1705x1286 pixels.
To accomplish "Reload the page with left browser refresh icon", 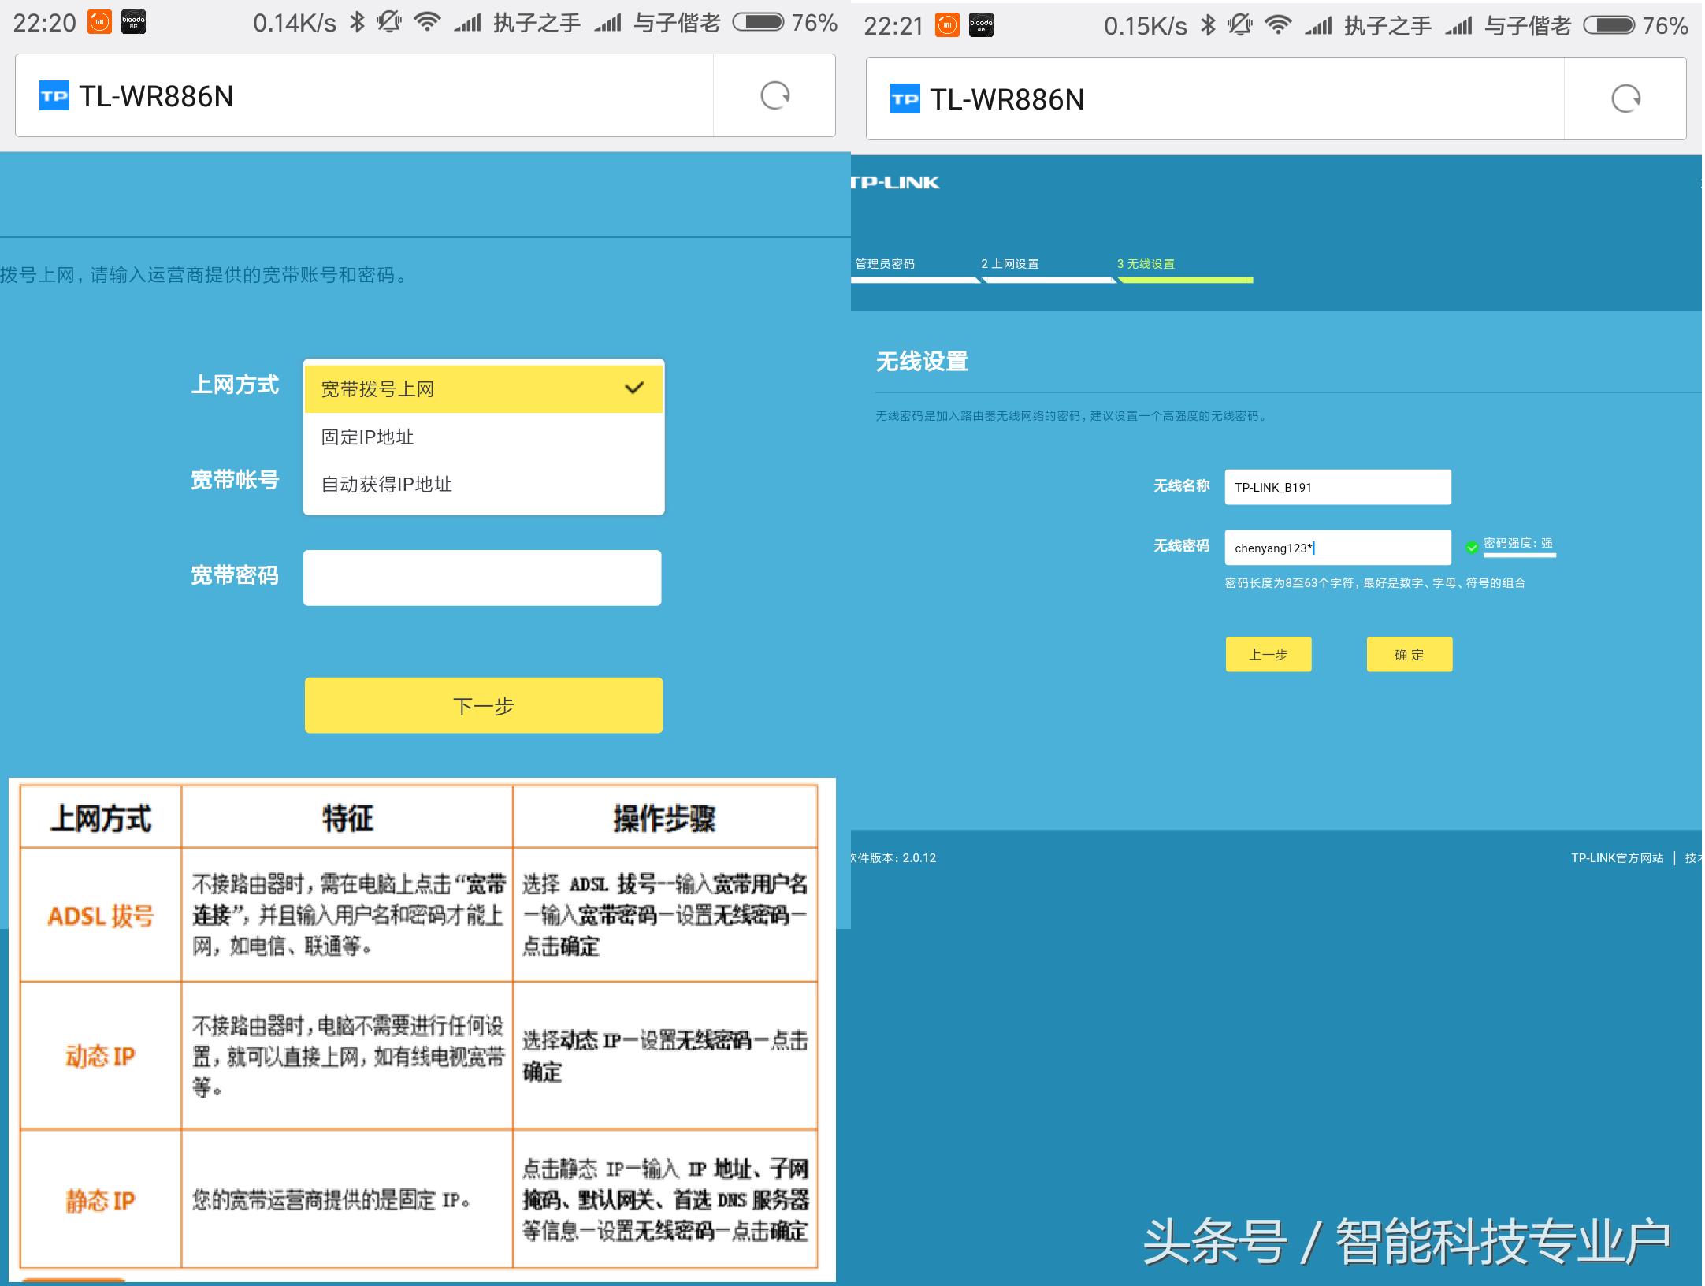I will coord(776,94).
